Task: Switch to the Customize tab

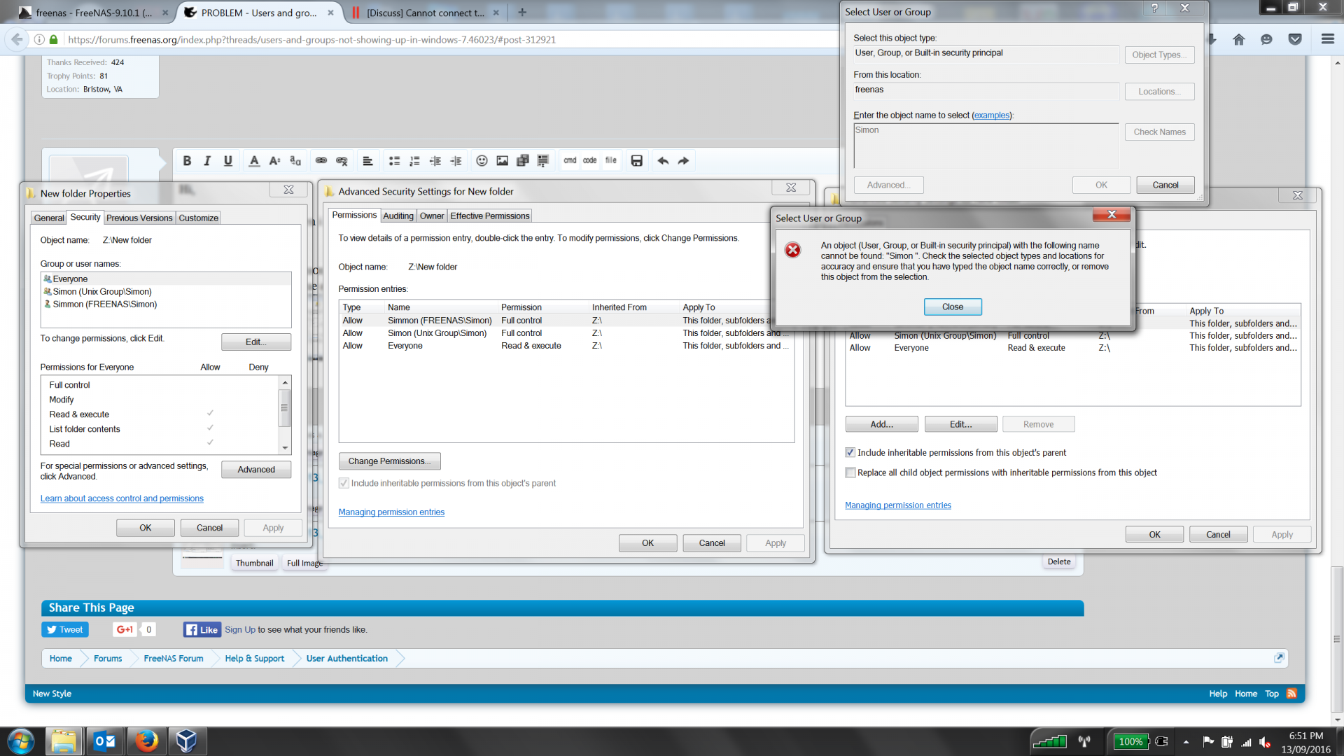Action: [x=198, y=218]
